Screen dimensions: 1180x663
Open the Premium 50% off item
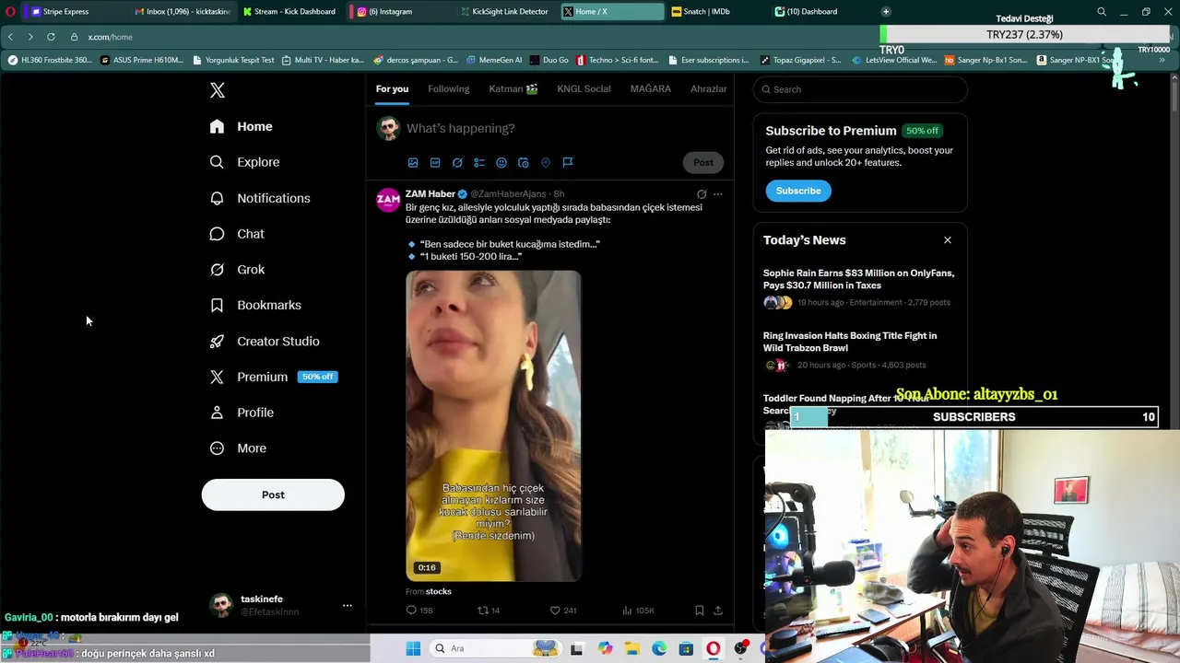coord(274,377)
